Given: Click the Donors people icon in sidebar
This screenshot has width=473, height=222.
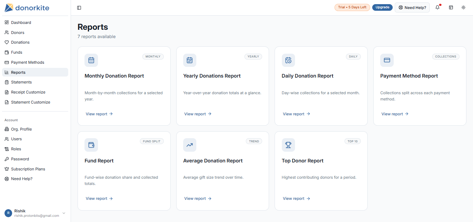Looking at the screenshot, I should pos(7,33).
